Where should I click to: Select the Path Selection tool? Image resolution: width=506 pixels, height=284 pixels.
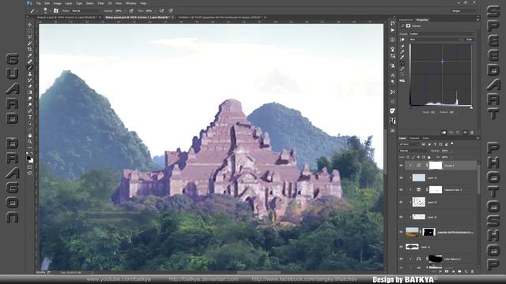[x=30, y=123]
